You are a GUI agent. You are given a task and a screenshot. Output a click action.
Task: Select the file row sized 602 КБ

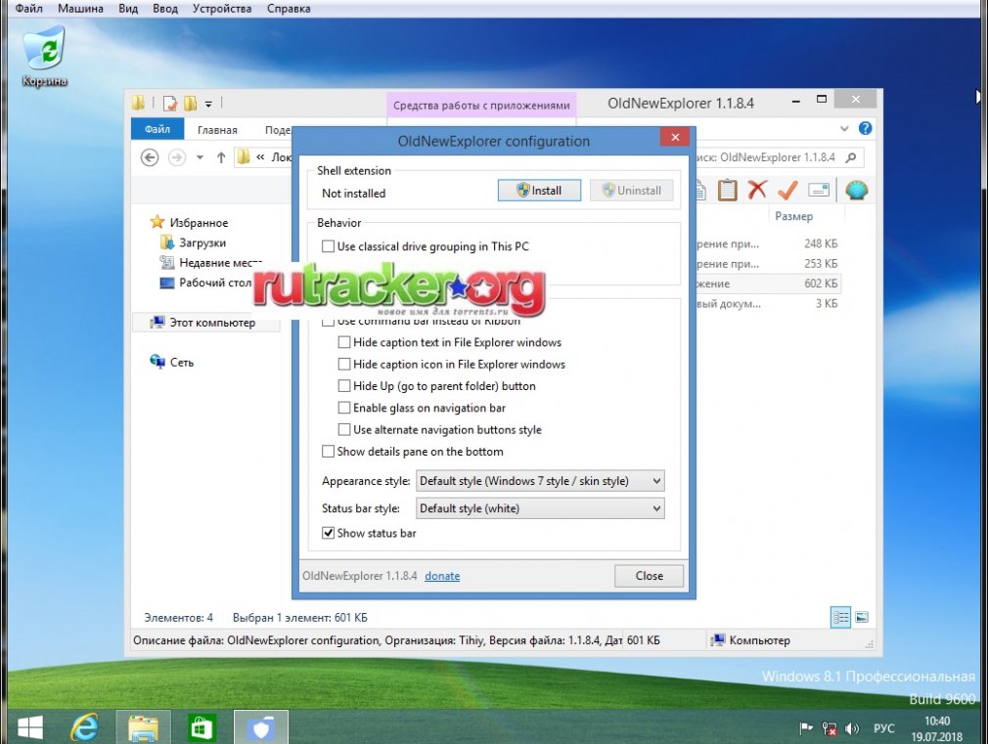[768, 284]
